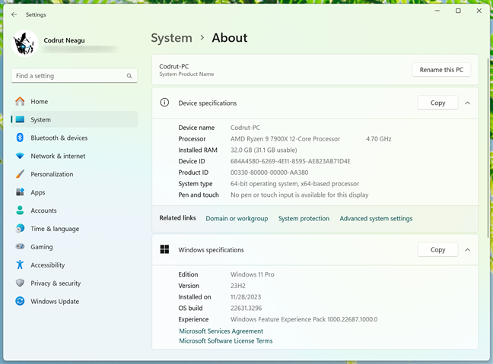The width and height of the screenshot is (493, 364).
Task: Click the Windows logo icon
Action: click(164, 249)
